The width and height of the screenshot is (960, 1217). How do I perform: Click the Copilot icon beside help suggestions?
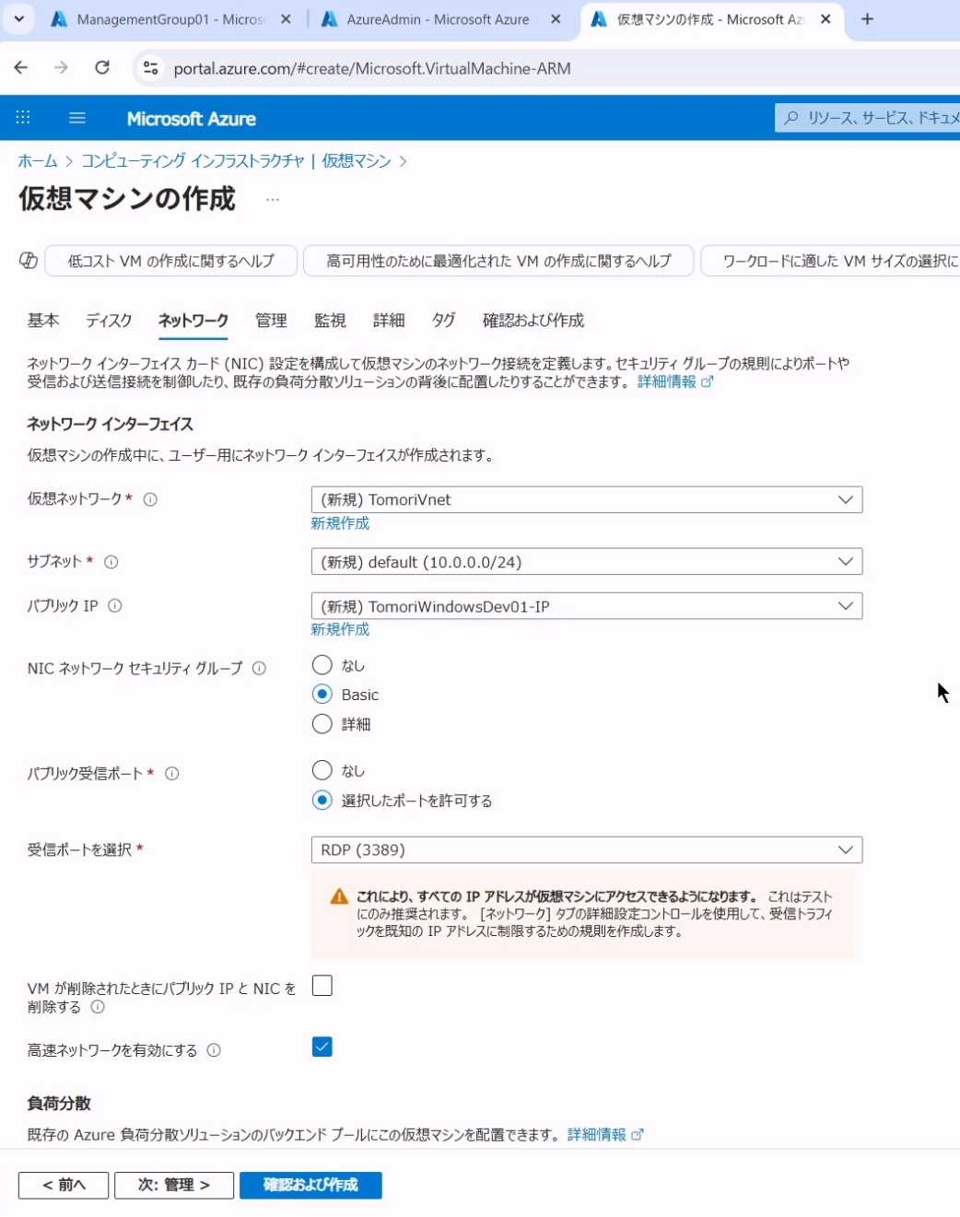(x=29, y=261)
